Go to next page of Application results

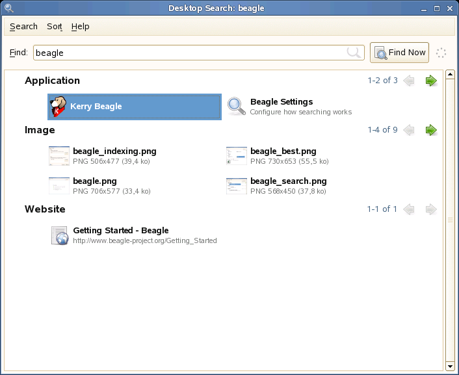click(x=431, y=81)
